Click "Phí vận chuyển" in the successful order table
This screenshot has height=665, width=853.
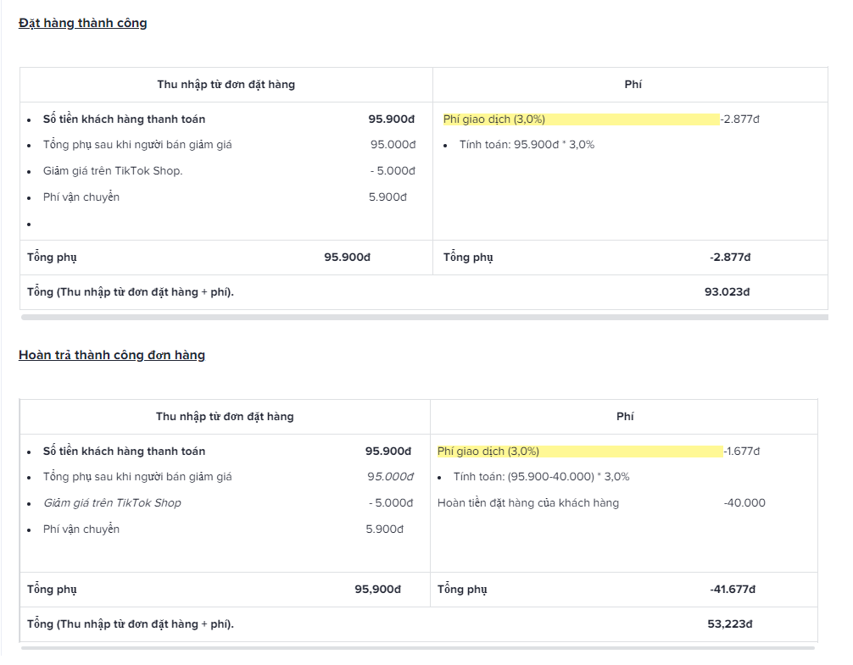click(x=81, y=197)
